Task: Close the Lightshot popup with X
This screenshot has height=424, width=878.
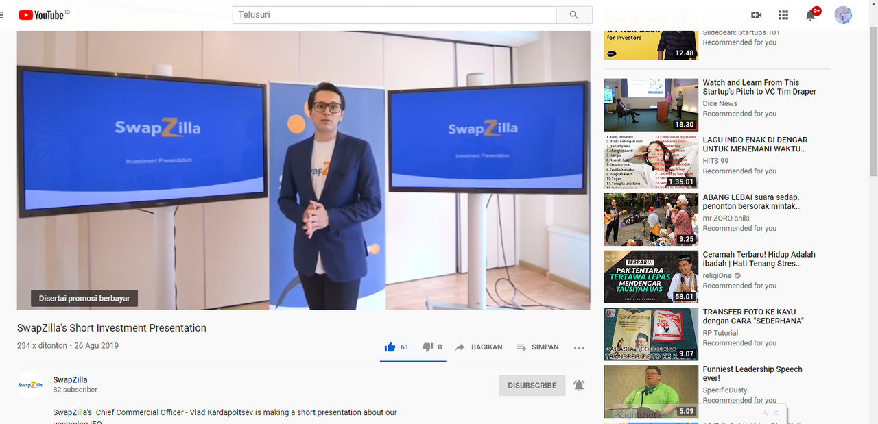Action: pyautogui.click(x=776, y=413)
